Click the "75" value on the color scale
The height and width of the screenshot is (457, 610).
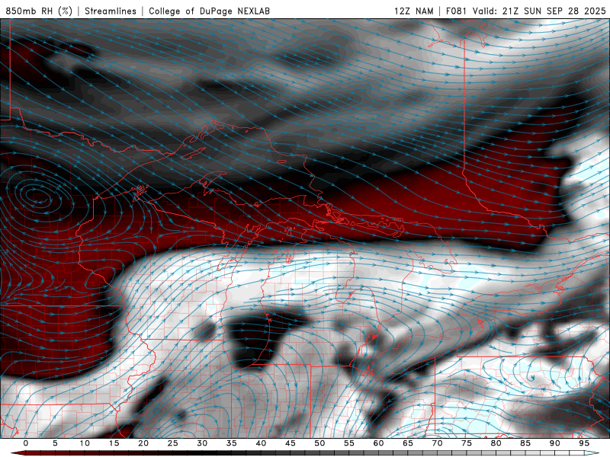coord(467,443)
